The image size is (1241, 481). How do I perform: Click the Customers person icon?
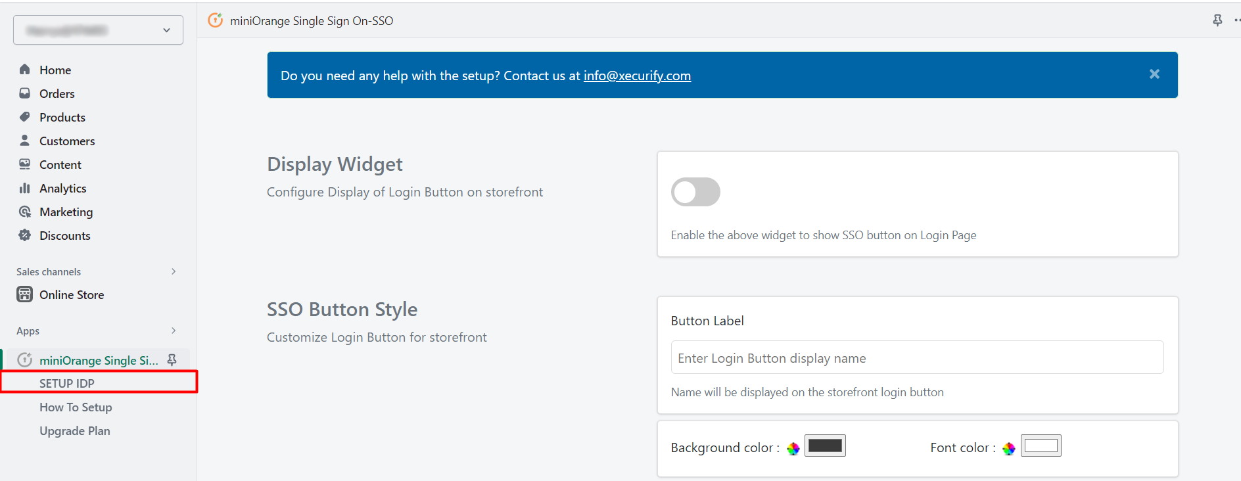(25, 141)
